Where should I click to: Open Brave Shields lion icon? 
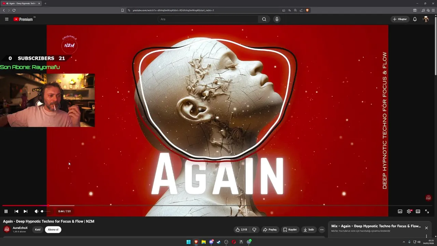(x=307, y=10)
